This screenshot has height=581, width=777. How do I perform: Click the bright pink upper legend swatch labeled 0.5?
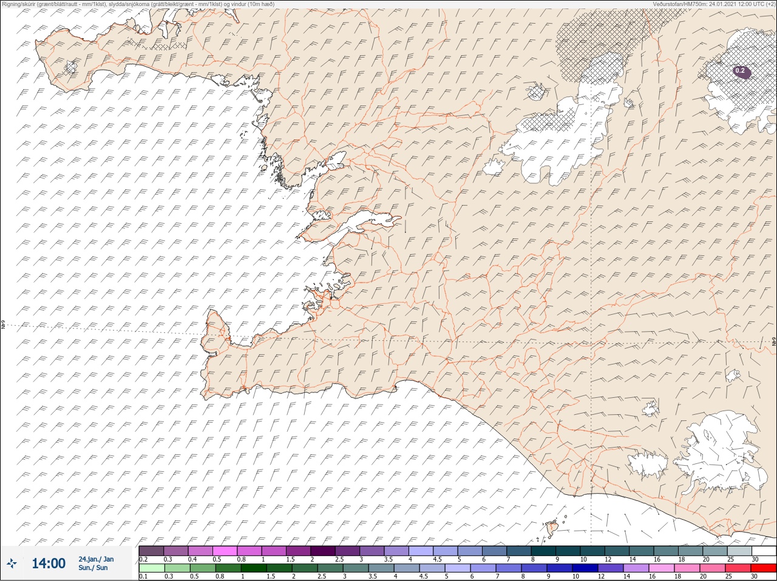click(x=225, y=551)
